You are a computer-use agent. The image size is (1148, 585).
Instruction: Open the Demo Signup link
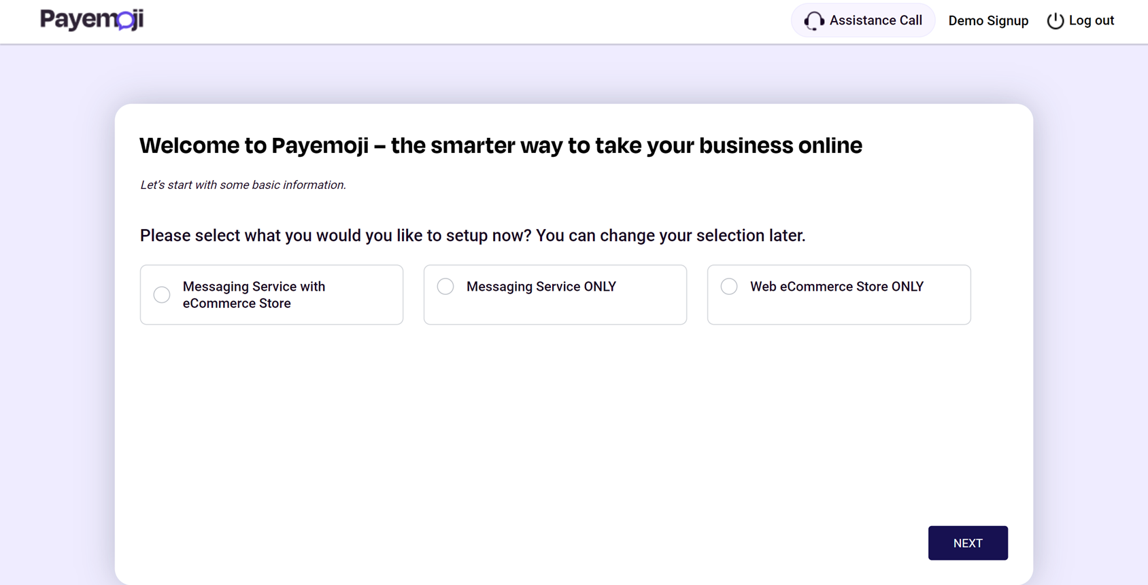click(x=988, y=21)
